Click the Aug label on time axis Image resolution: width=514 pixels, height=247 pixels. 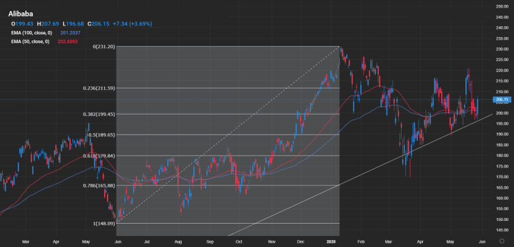click(x=178, y=242)
